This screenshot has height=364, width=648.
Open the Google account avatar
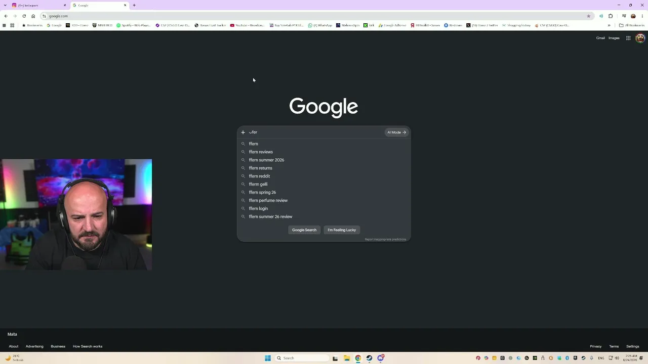pos(640,38)
